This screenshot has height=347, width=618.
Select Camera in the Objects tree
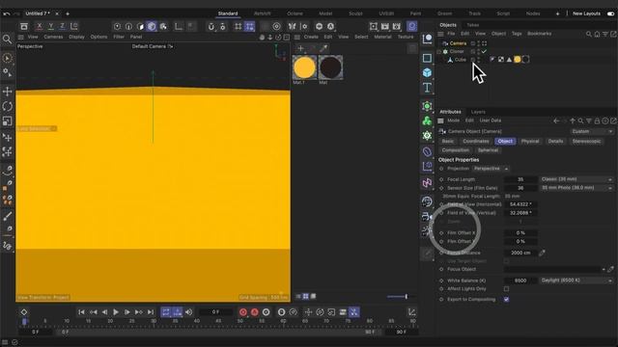[458, 43]
